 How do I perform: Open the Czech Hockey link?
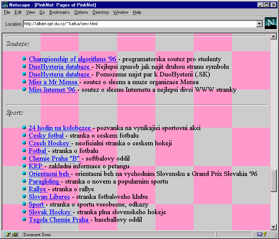point(49,143)
